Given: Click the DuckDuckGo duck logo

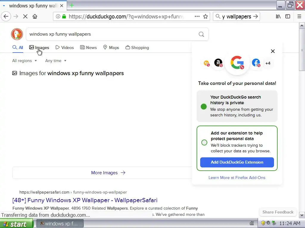Looking at the screenshot, I should (x=17, y=34).
